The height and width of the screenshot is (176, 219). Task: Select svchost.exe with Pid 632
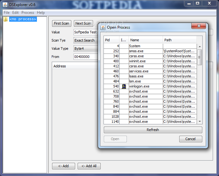click(x=150, y=91)
